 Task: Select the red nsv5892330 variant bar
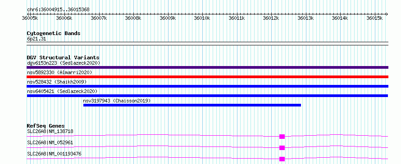click(x=207, y=77)
